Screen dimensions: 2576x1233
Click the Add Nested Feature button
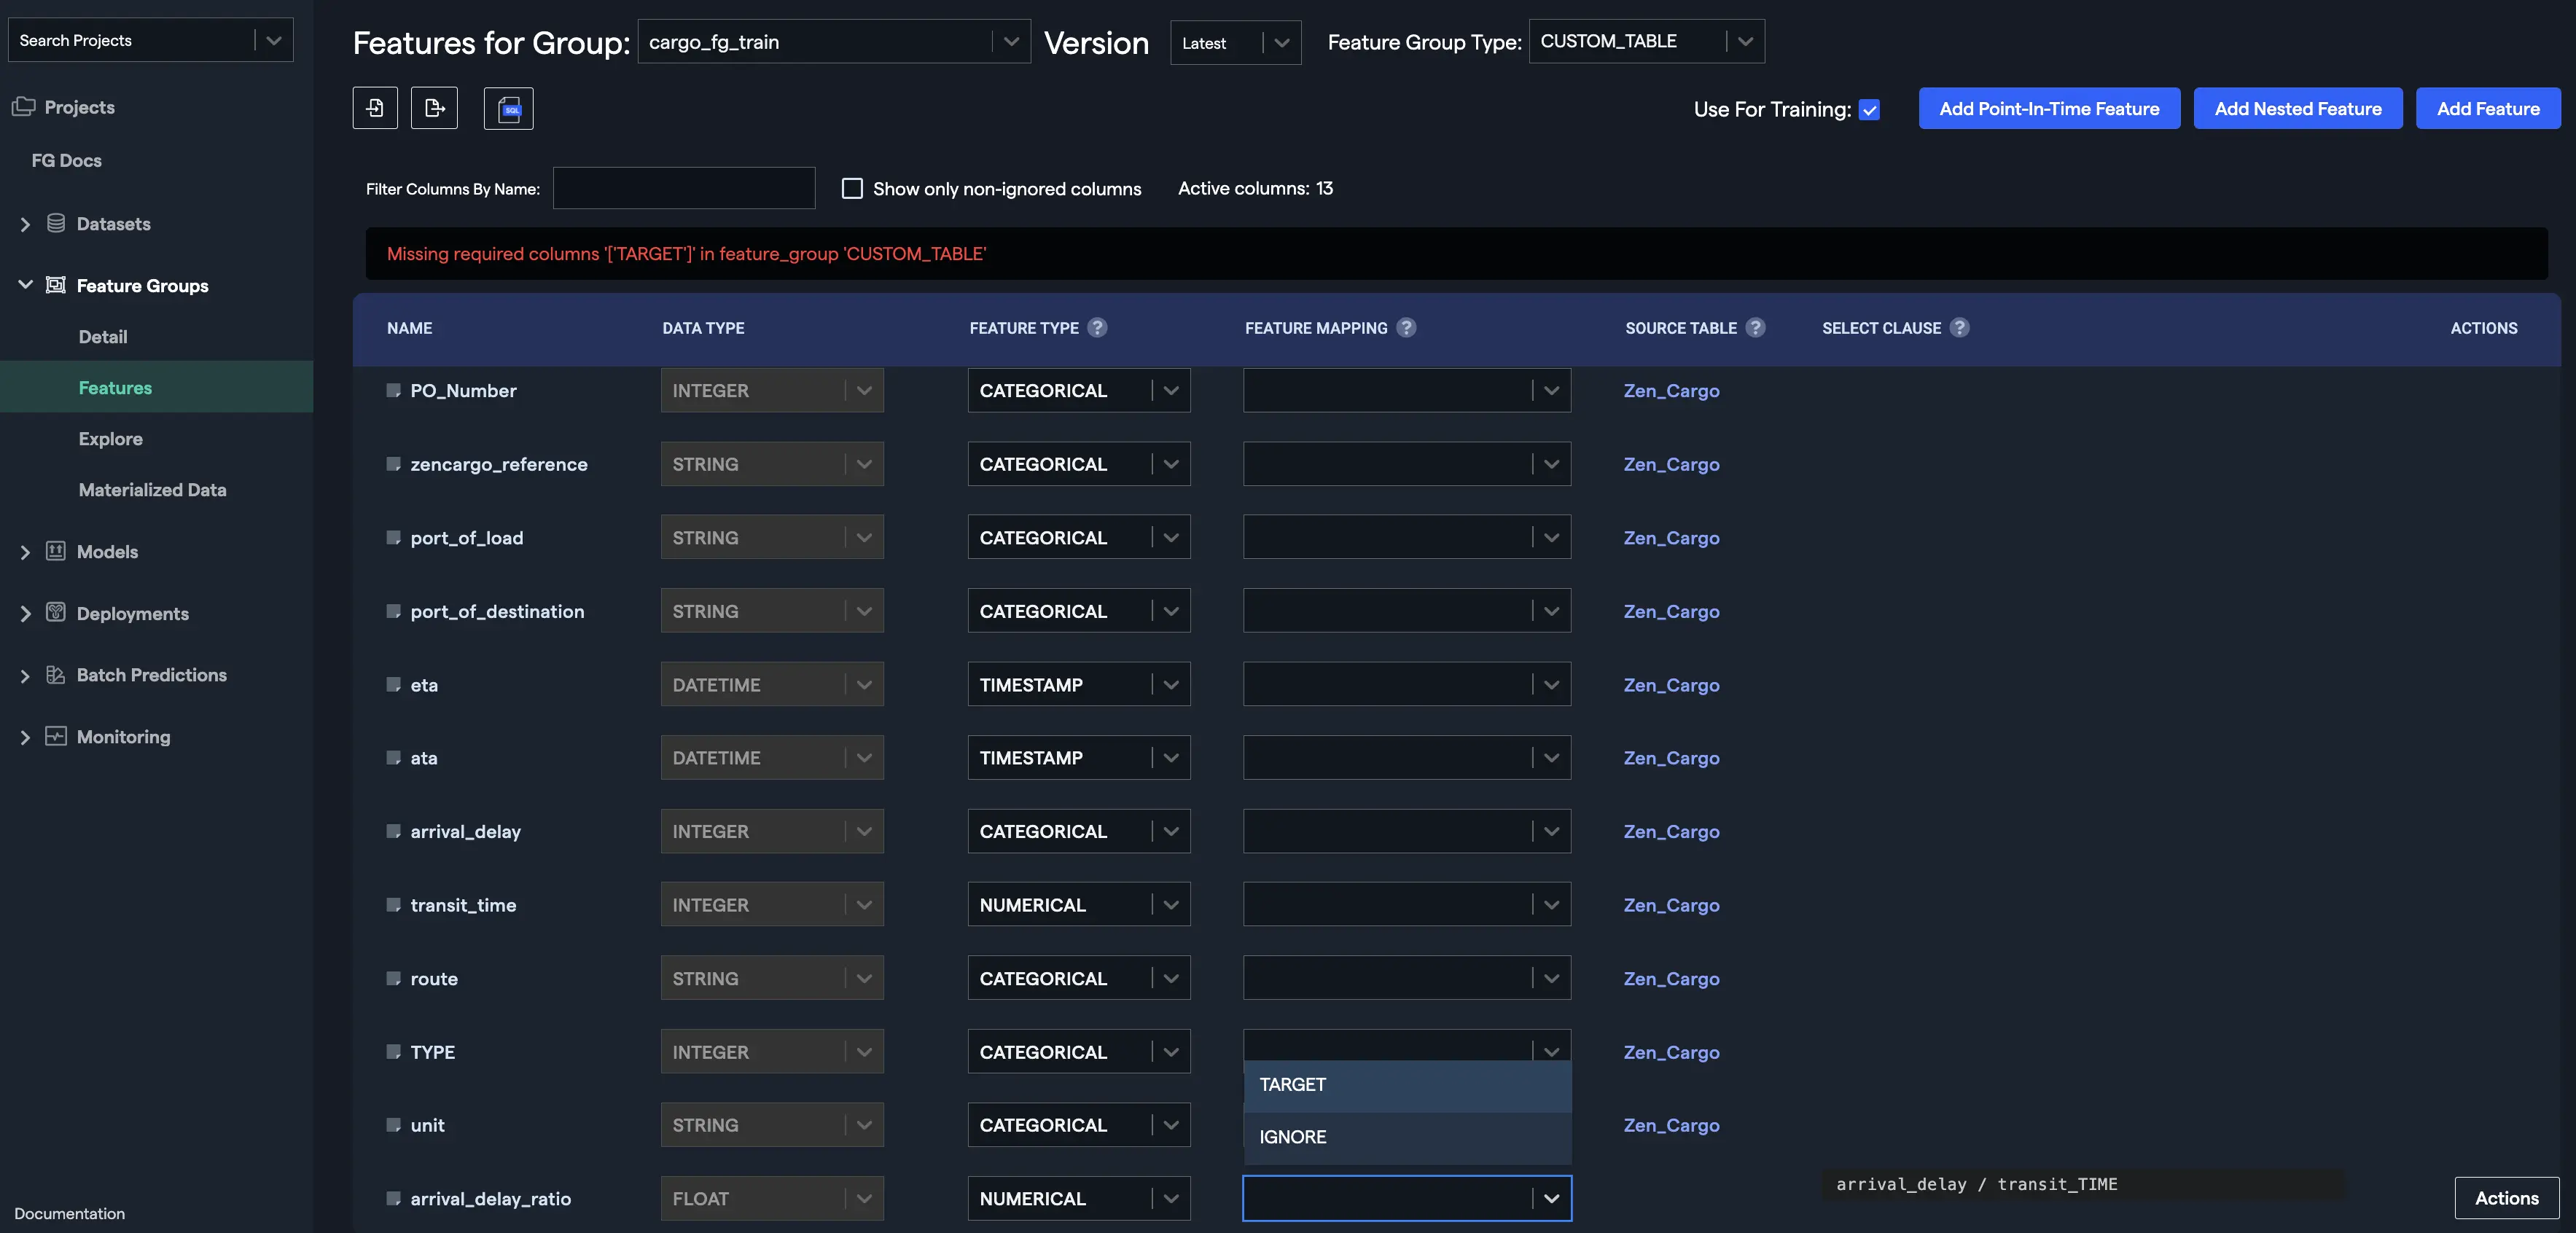point(2297,109)
